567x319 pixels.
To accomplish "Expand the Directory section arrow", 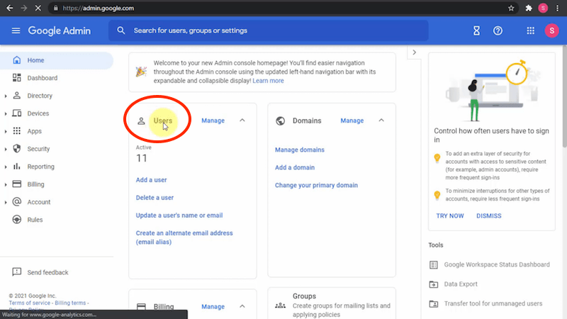I will (6, 96).
